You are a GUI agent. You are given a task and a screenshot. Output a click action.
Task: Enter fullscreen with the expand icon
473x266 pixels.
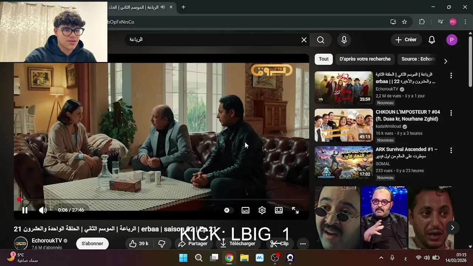[x=295, y=210]
